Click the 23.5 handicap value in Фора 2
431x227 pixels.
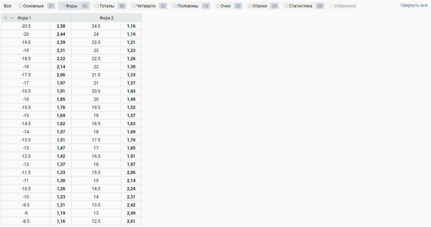click(x=96, y=42)
